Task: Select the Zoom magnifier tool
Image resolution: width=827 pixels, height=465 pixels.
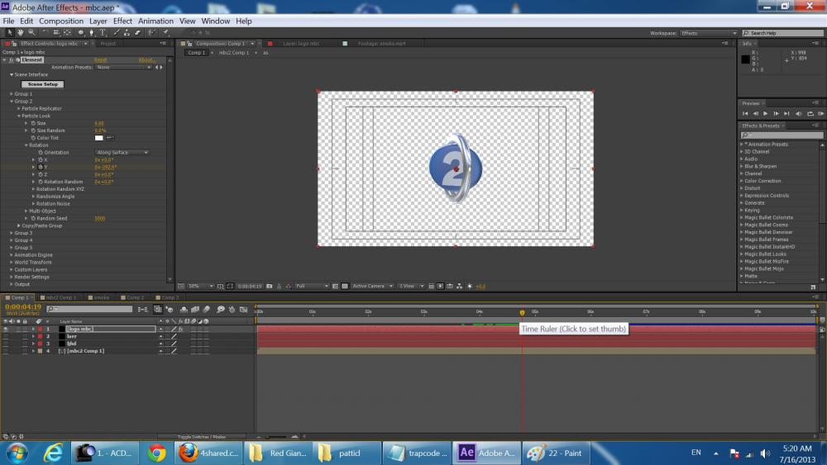Action: [31, 33]
